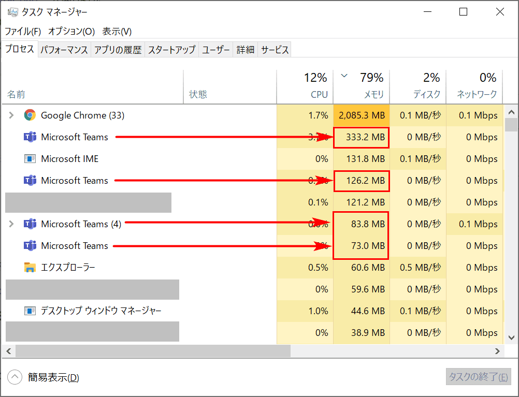Sort by the 状態 column header

(x=230, y=87)
